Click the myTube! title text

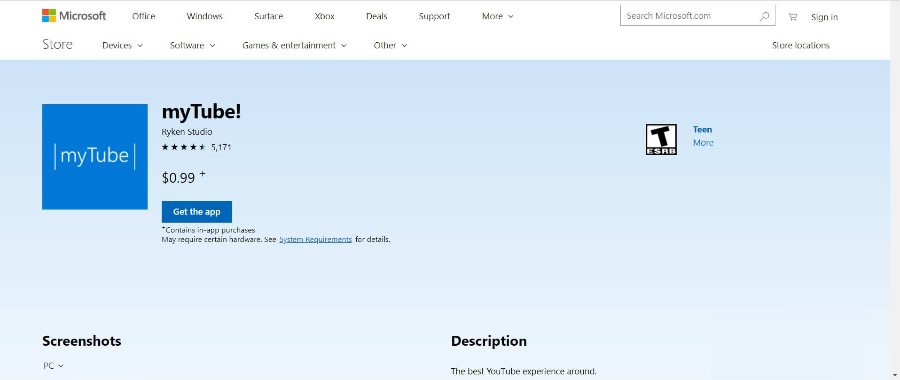(x=201, y=112)
